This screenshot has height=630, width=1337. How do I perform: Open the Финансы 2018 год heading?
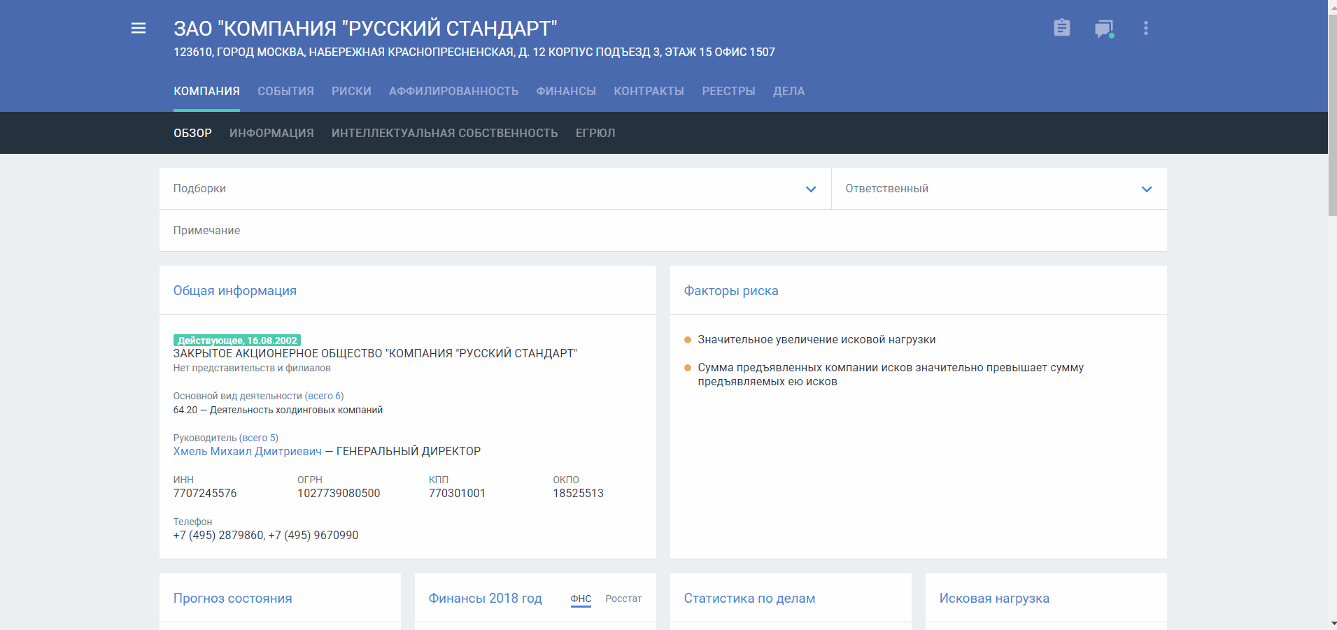click(x=486, y=599)
